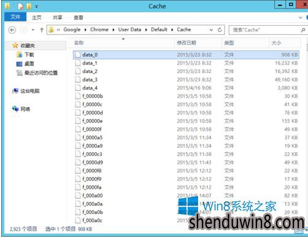Click Default in the address breadcrumb
Viewport: 308px width, 238px height.
pos(159,29)
